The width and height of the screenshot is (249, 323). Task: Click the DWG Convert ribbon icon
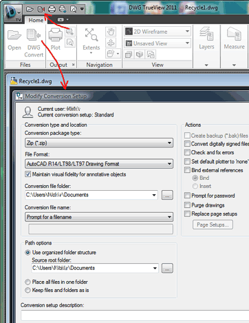[34, 35]
